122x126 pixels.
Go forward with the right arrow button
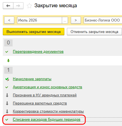[x=18, y=6]
